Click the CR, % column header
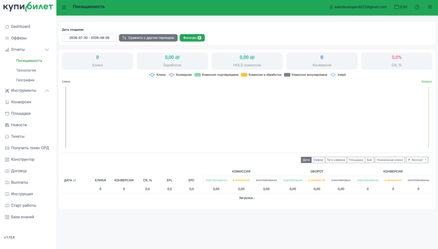 click(148, 180)
